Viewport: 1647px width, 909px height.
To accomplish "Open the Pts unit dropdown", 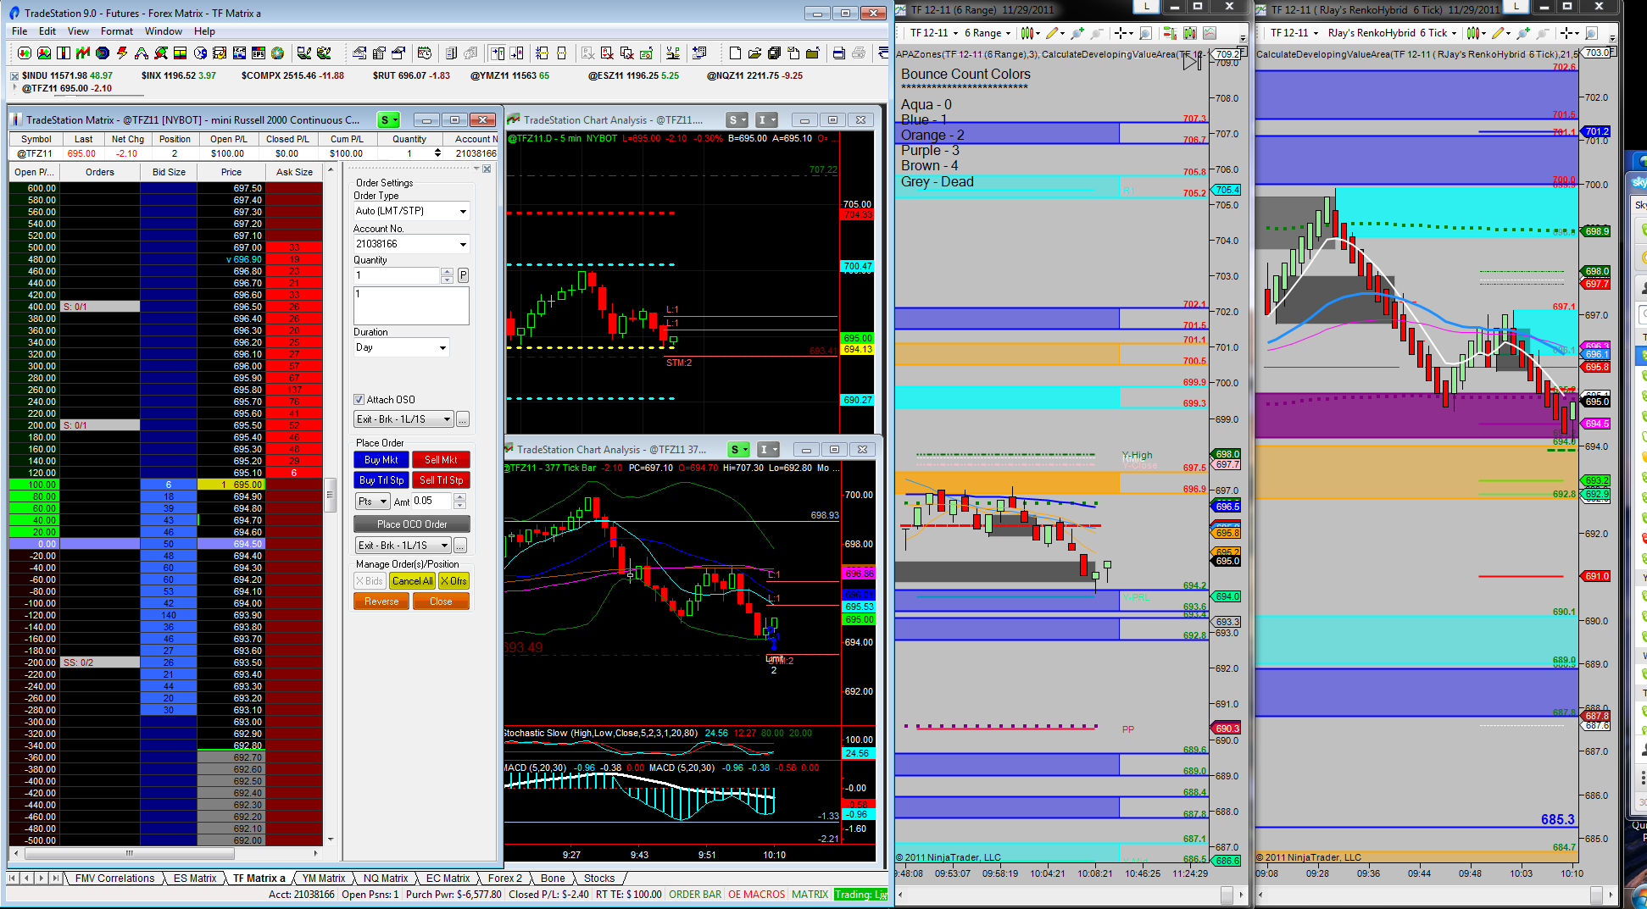I will point(372,502).
